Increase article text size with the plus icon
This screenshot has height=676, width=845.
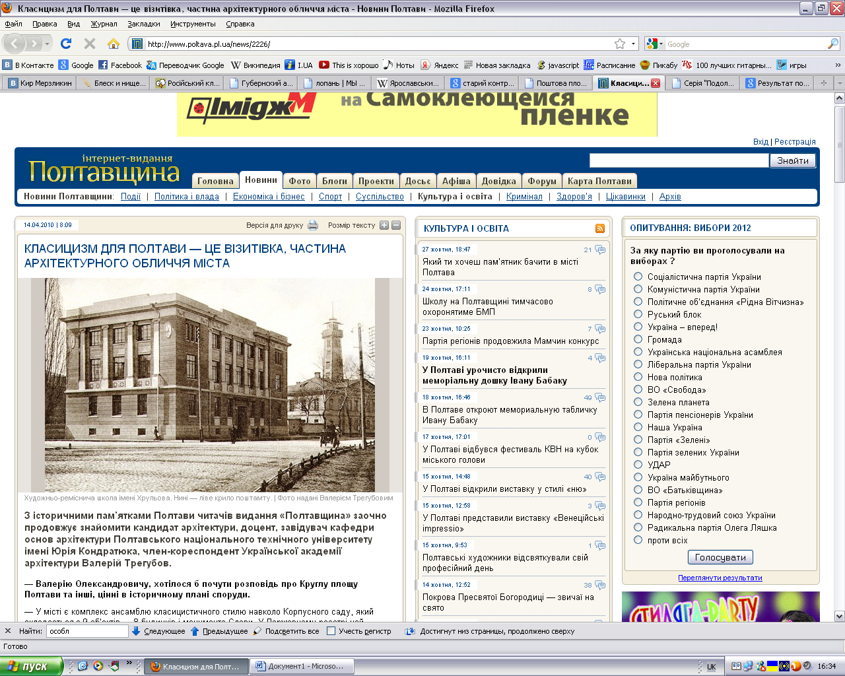384,225
